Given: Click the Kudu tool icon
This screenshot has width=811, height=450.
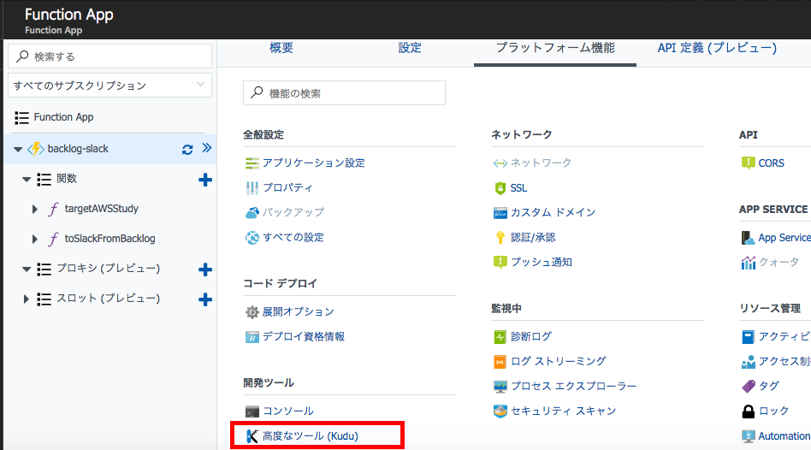Looking at the screenshot, I should pyautogui.click(x=252, y=436).
